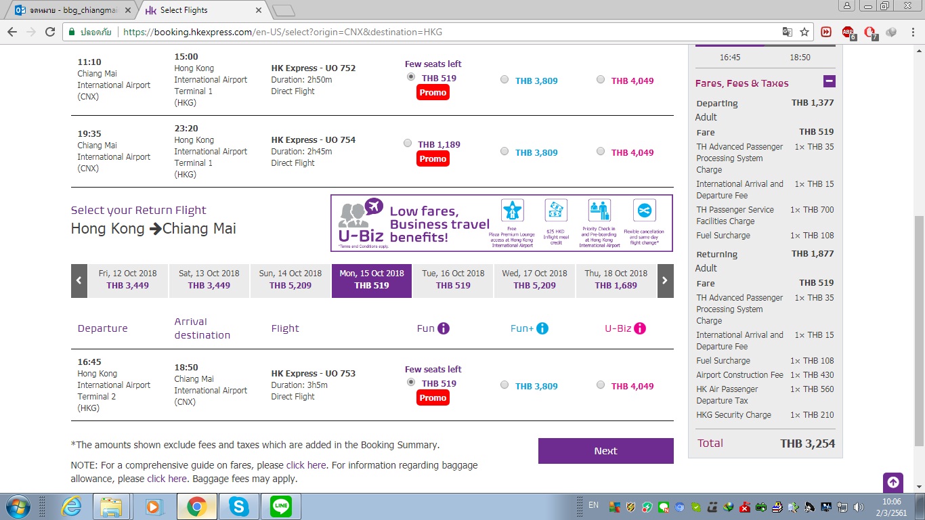This screenshot has width=925, height=520.
Task: Open Skype from the taskbar
Action: click(238, 506)
